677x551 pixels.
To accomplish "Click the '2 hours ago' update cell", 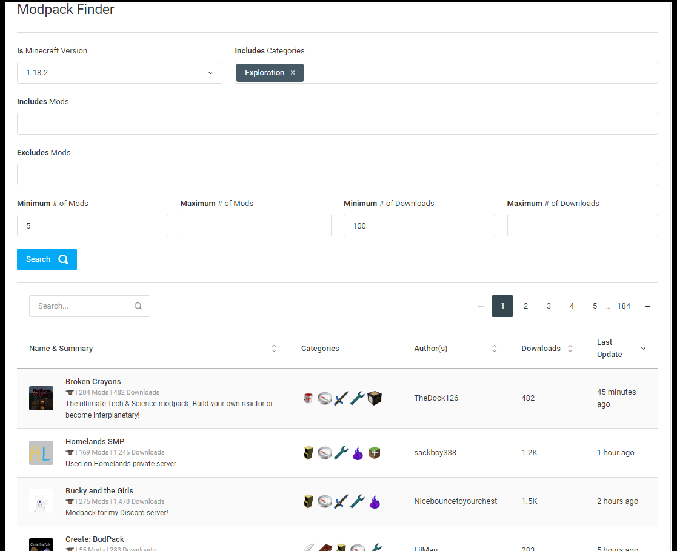I will (x=618, y=501).
